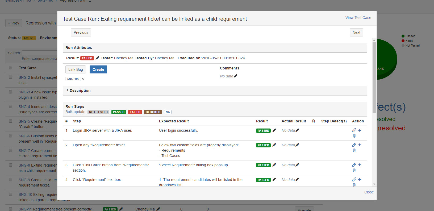
Task: Edit step 4 actual result
Action: coord(297,179)
